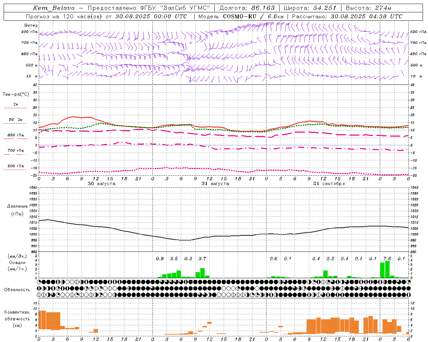Click the "Осадки" precipitation label

coord(17,263)
